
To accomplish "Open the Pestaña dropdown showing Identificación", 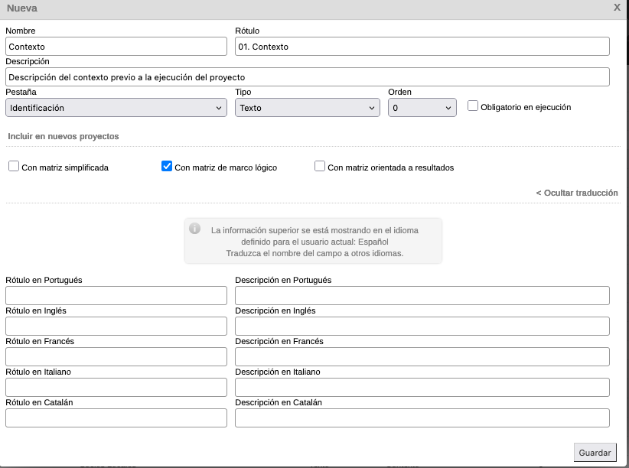I will point(116,108).
